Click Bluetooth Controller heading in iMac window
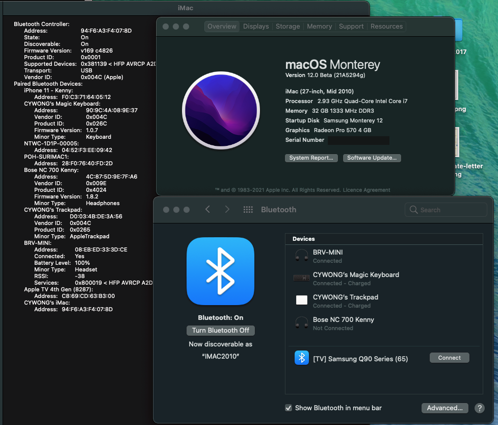The image size is (498, 425). [42, 24]
